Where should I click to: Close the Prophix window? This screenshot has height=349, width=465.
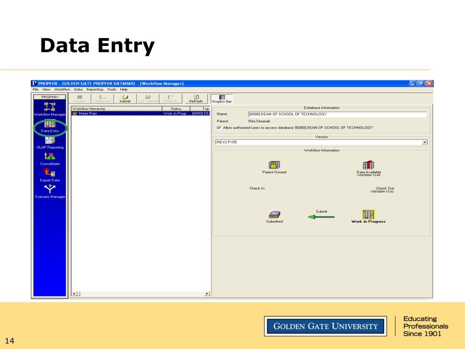pos(429,84)
